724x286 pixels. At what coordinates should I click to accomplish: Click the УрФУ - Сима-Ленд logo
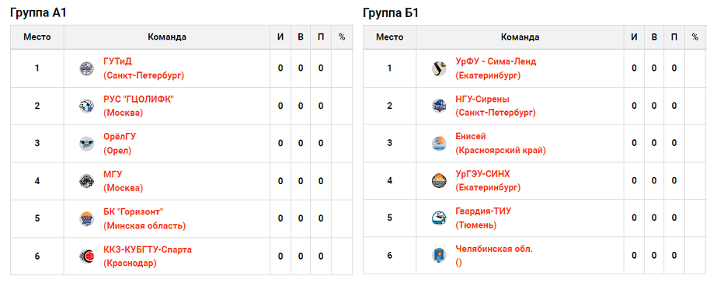click(439, 68)
